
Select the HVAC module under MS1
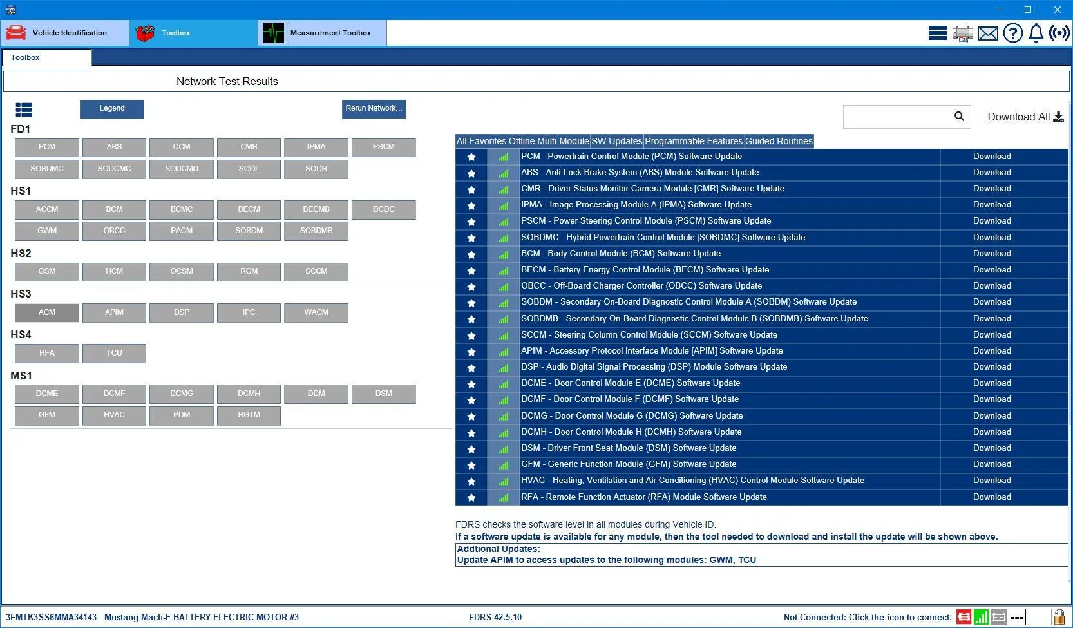(114, 415)
